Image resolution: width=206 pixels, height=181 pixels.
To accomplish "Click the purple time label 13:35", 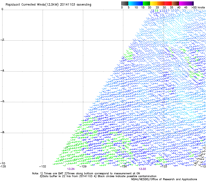I will [x=142, y=169].
